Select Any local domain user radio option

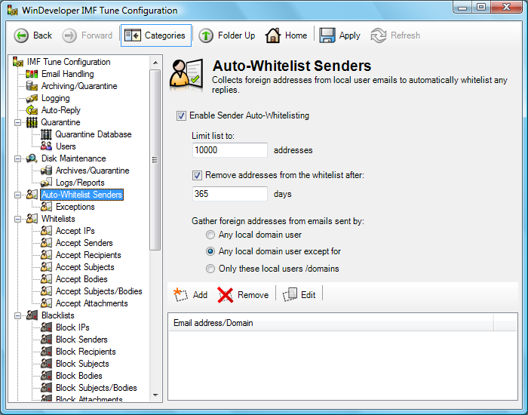(x=210, y=235)
